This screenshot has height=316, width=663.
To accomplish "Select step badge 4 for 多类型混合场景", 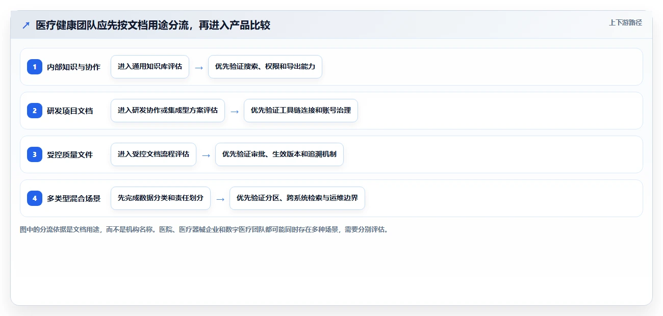I will point(35,198).
